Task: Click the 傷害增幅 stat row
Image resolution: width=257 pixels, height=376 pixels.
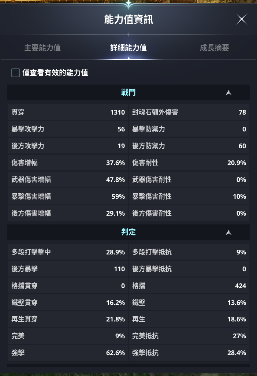Action: tap(68, 163)
